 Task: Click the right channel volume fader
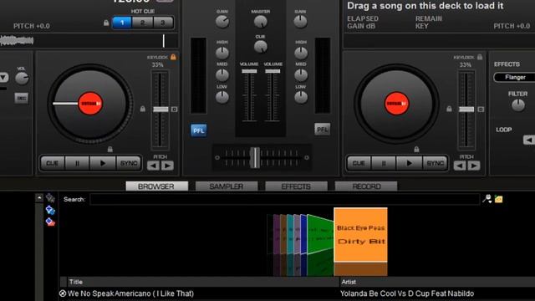click(x=273, y=71)
